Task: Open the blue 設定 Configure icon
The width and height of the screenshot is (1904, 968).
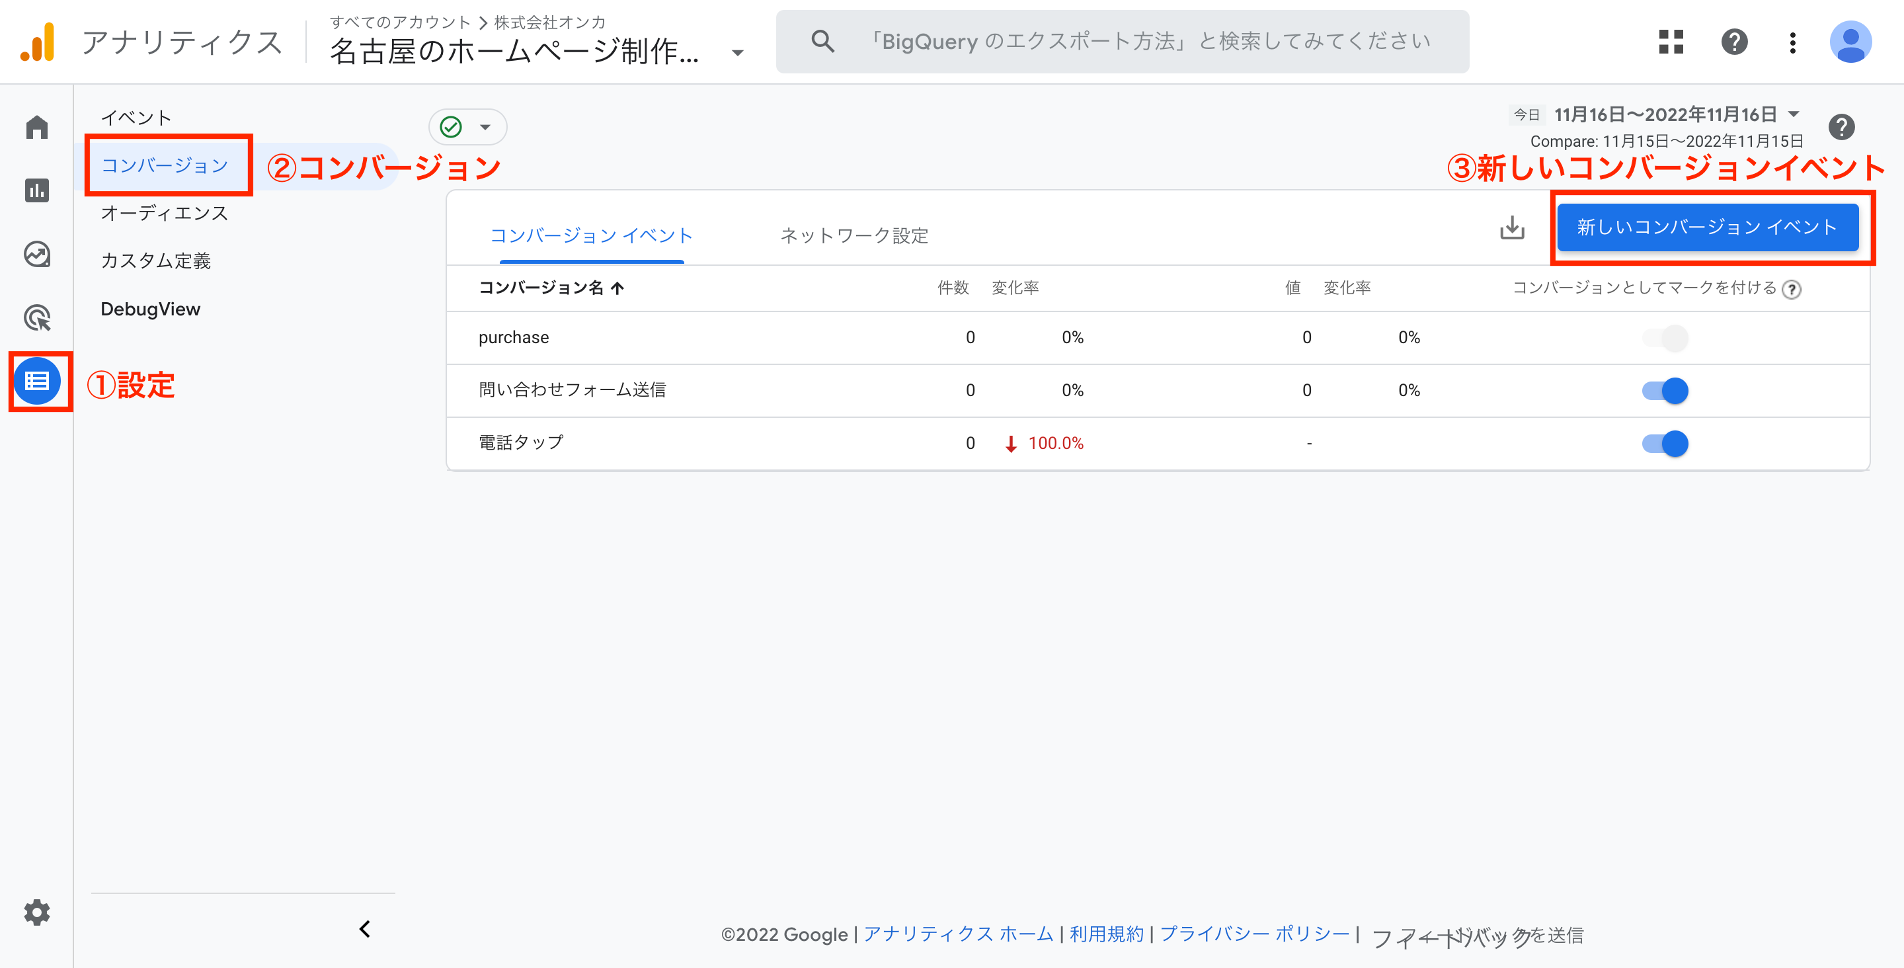Action: (x=37, y=382)
